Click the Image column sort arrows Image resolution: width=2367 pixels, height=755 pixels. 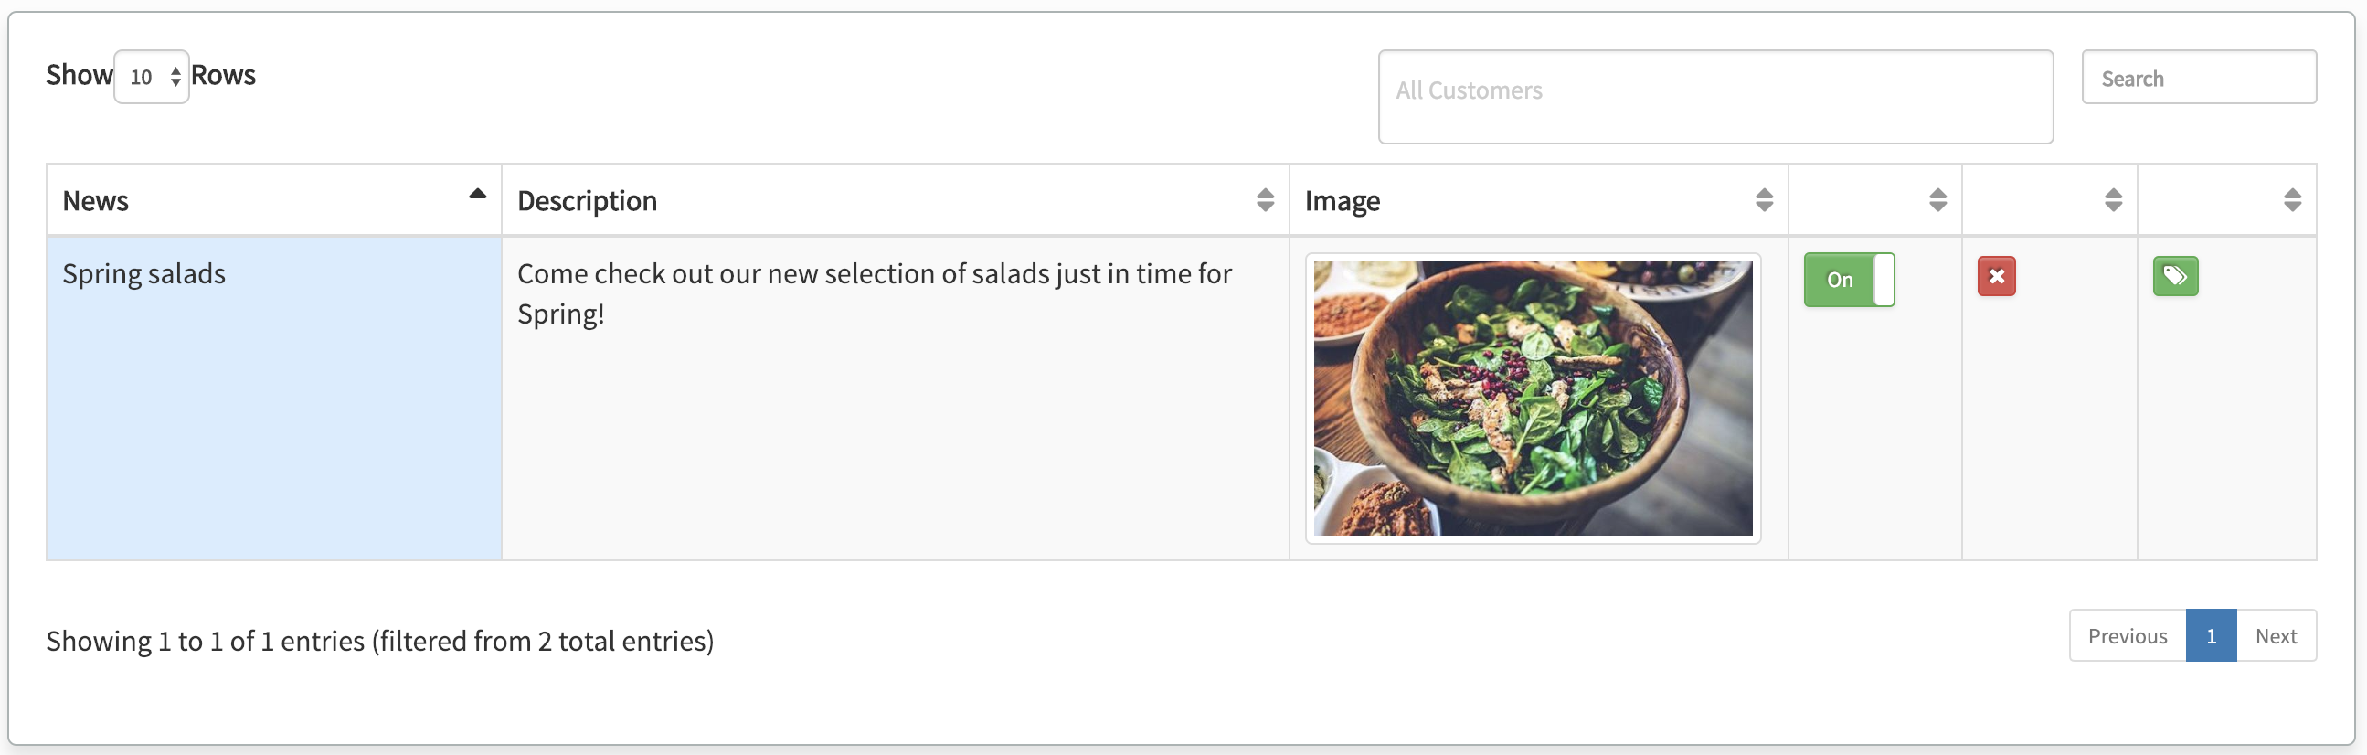[x=1763, y=200]
